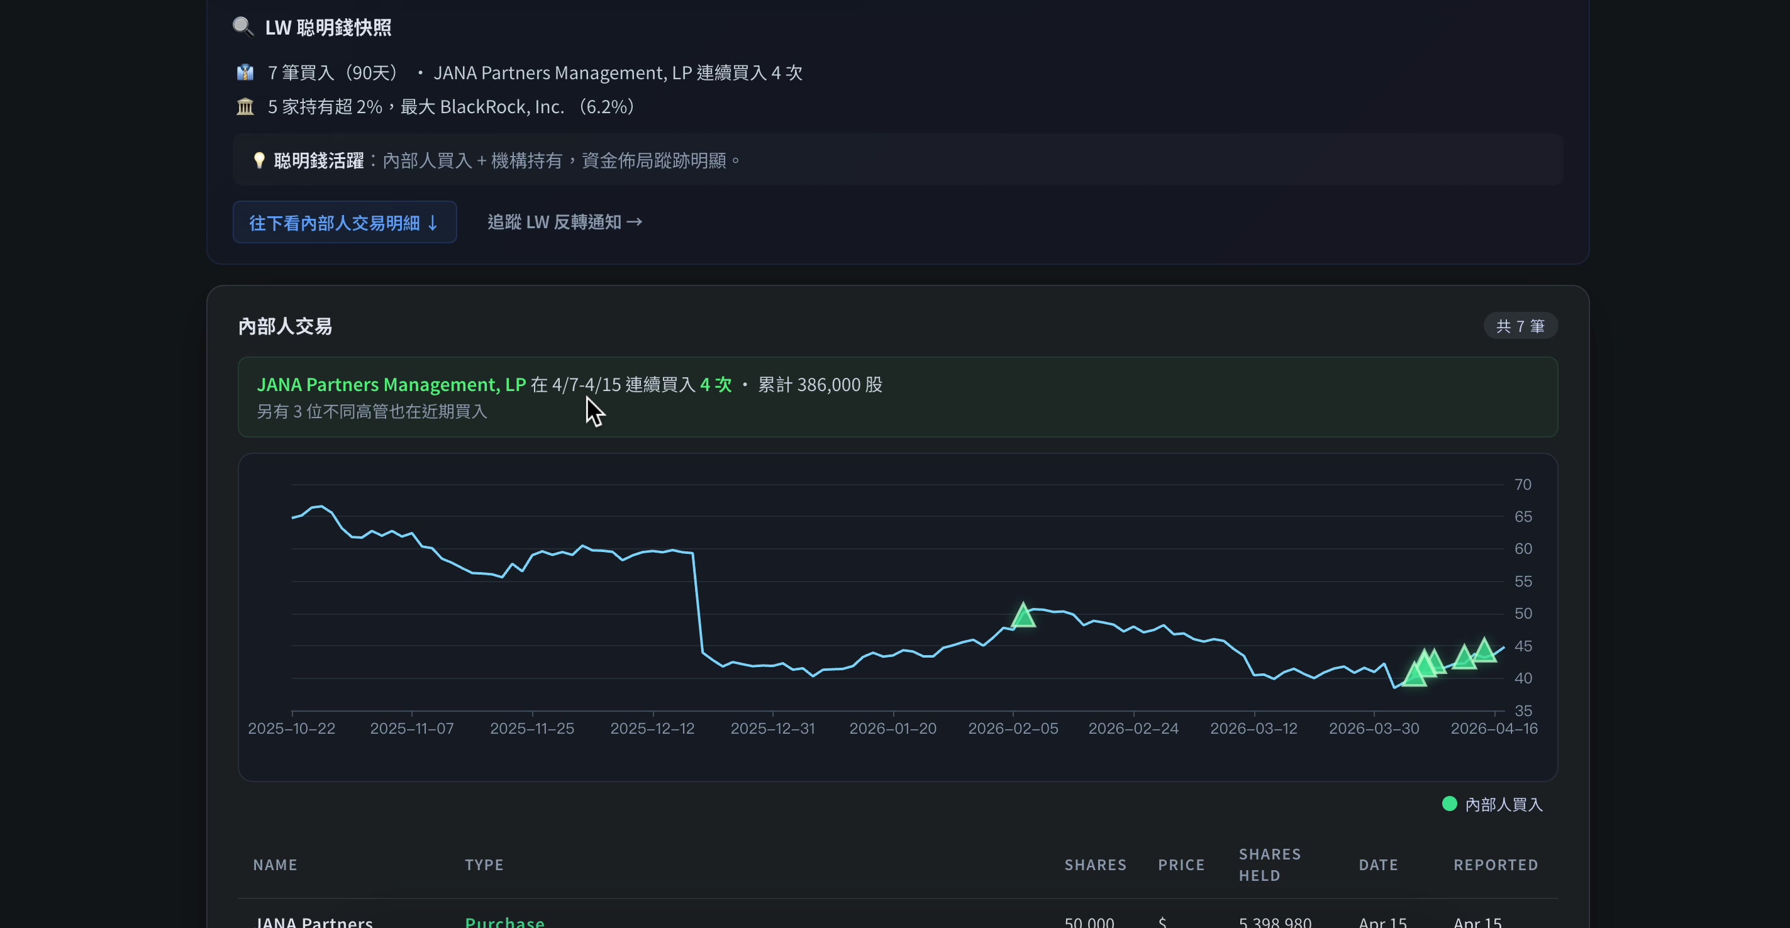Click the SHARES column header
Image resolution: width=1790 pixels, height=928 pixels.
(x=1095, y=864)
